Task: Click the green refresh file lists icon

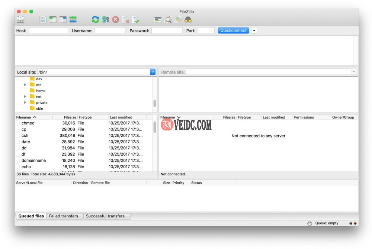Action: (96, 20)
